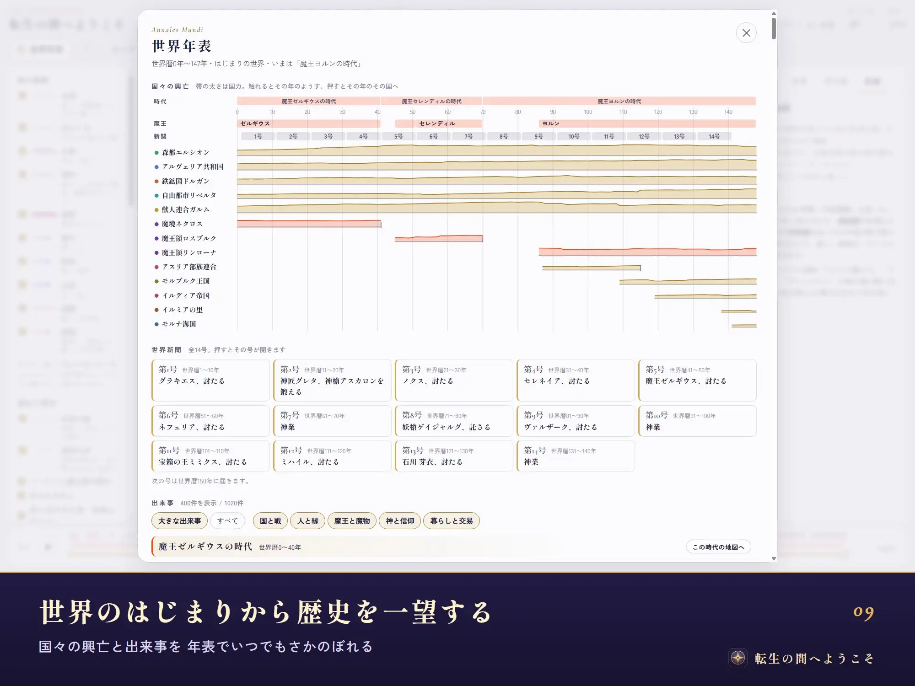
Task: Click the 魔王領リンローナ red strength band
Action: coord(647,252)
